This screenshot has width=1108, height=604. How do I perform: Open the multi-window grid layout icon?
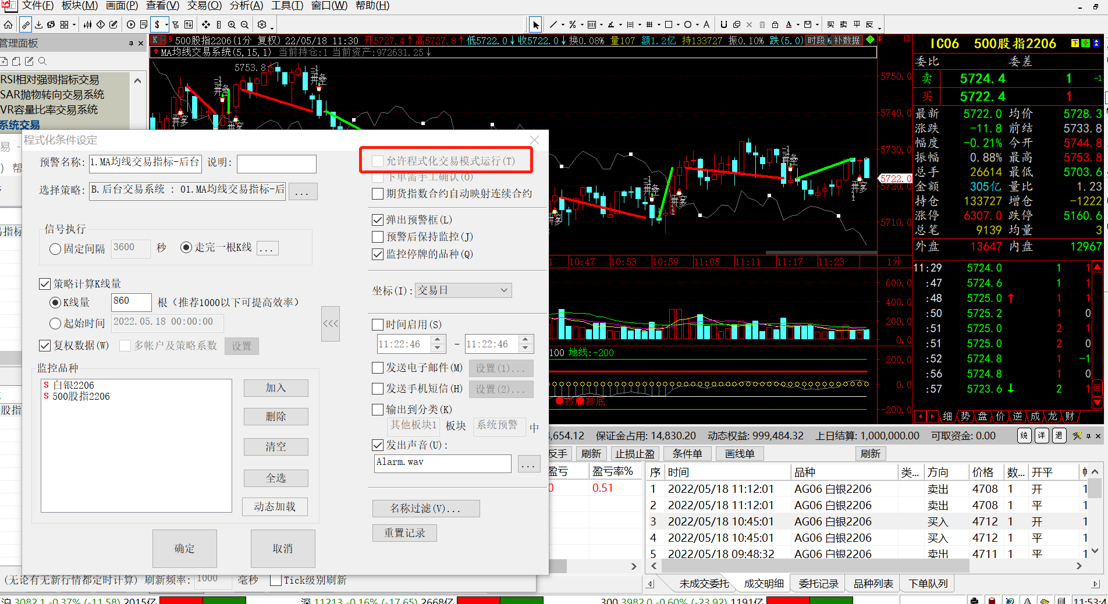pos(64,24)
